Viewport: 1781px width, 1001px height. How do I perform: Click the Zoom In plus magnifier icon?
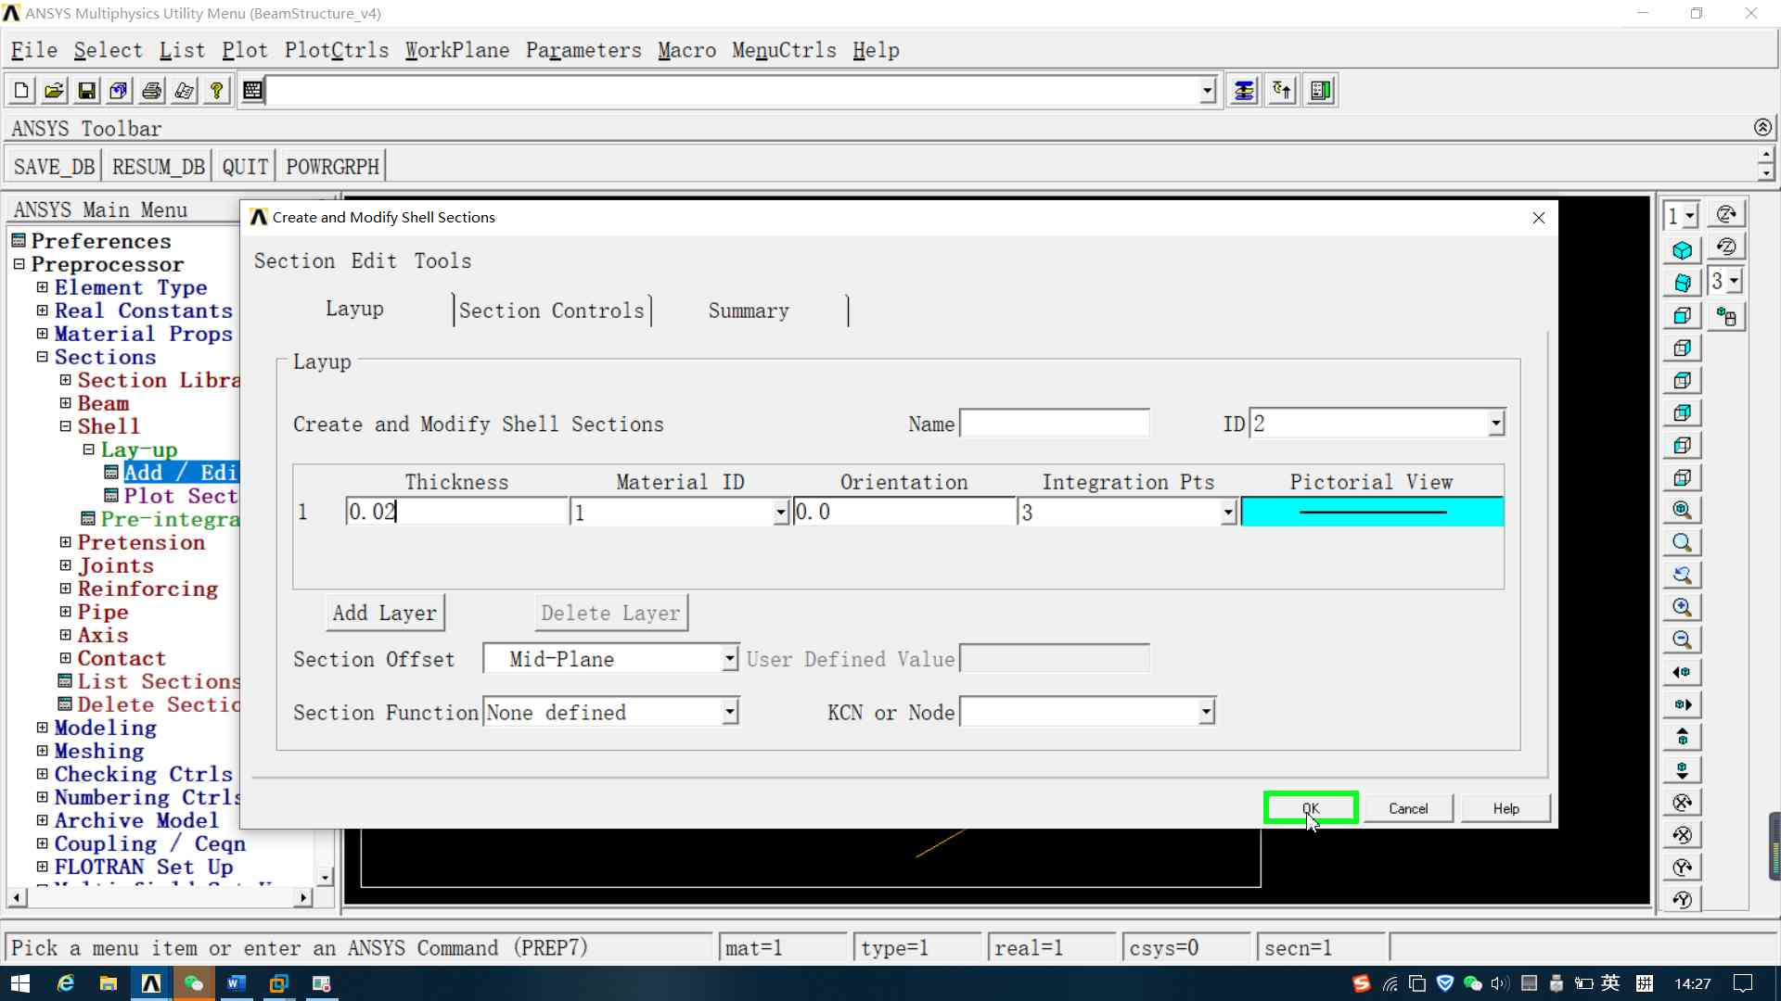click(1682, 607)
